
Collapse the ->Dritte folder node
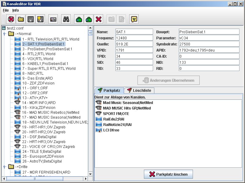pos(4,167)
